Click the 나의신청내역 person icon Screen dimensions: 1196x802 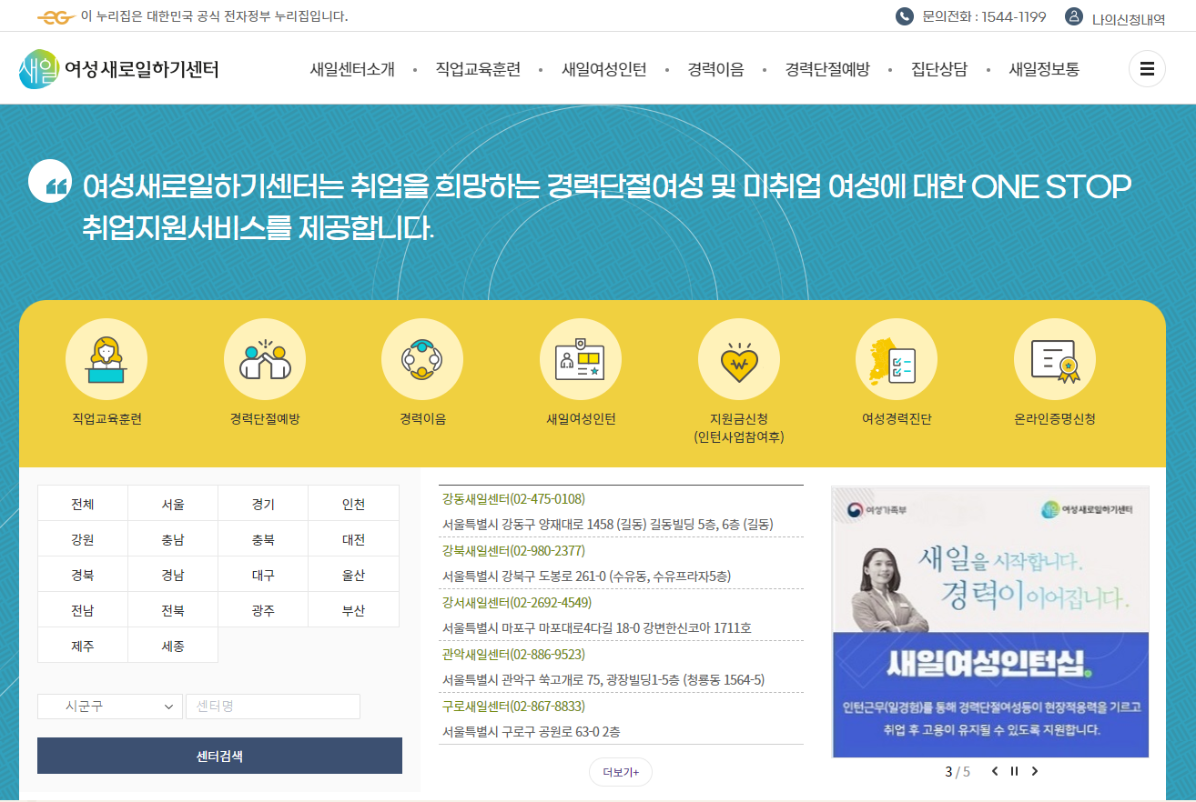point(1074,15)
